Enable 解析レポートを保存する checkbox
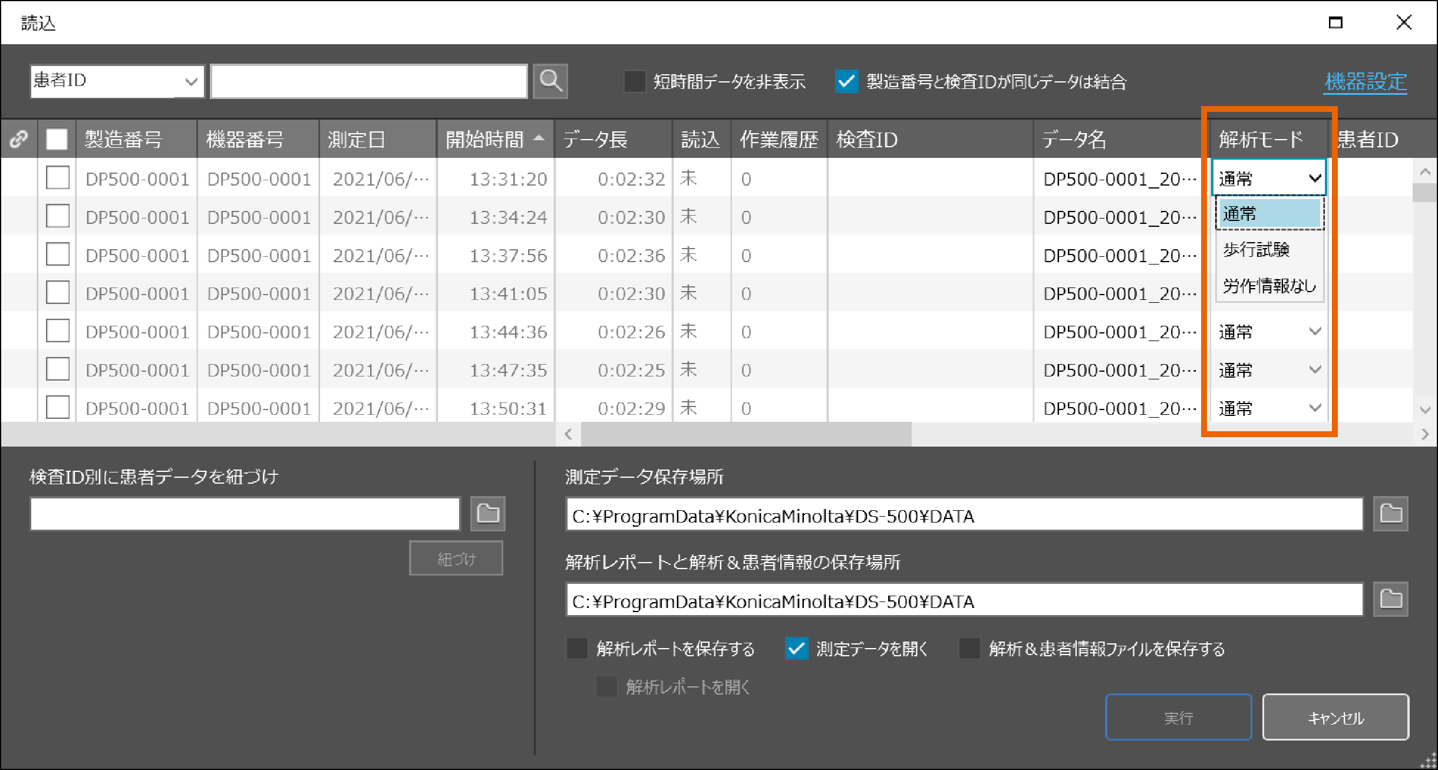Viewport: 1438px width, 770px height. click(577, 648)
